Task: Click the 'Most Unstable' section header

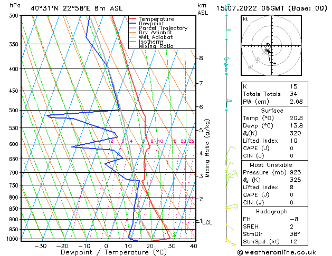Action: pyautogui.click(x=271, y=165)
